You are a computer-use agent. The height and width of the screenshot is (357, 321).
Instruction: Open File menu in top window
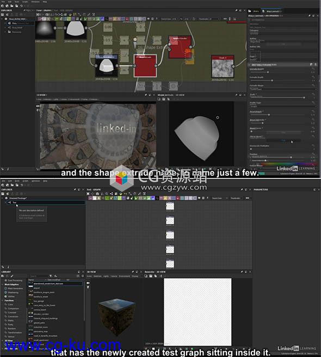[3, 2]
